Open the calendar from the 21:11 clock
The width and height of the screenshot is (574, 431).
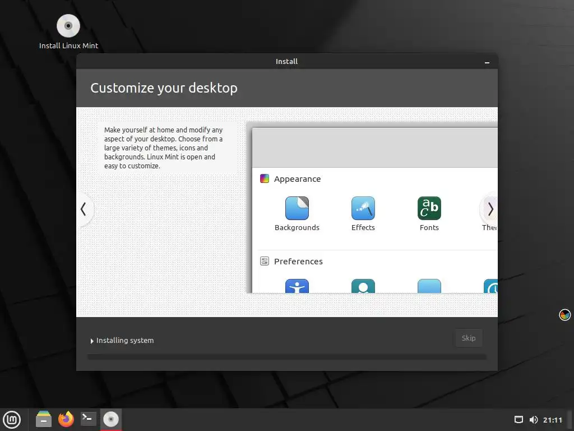pyautogui.click(x=552, y=420)
